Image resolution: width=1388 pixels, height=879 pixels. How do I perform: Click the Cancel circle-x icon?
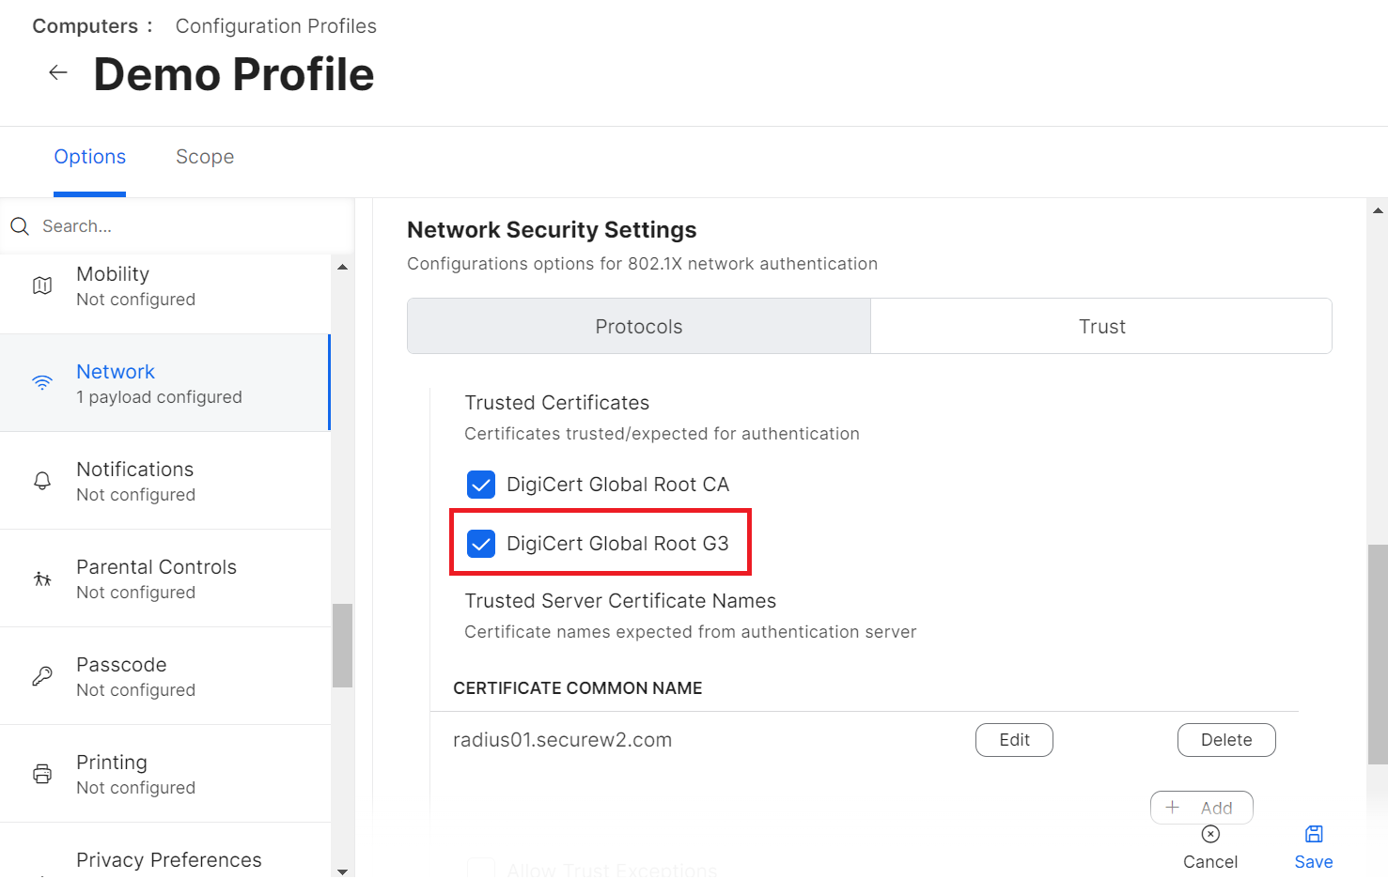coord(1210,834)
